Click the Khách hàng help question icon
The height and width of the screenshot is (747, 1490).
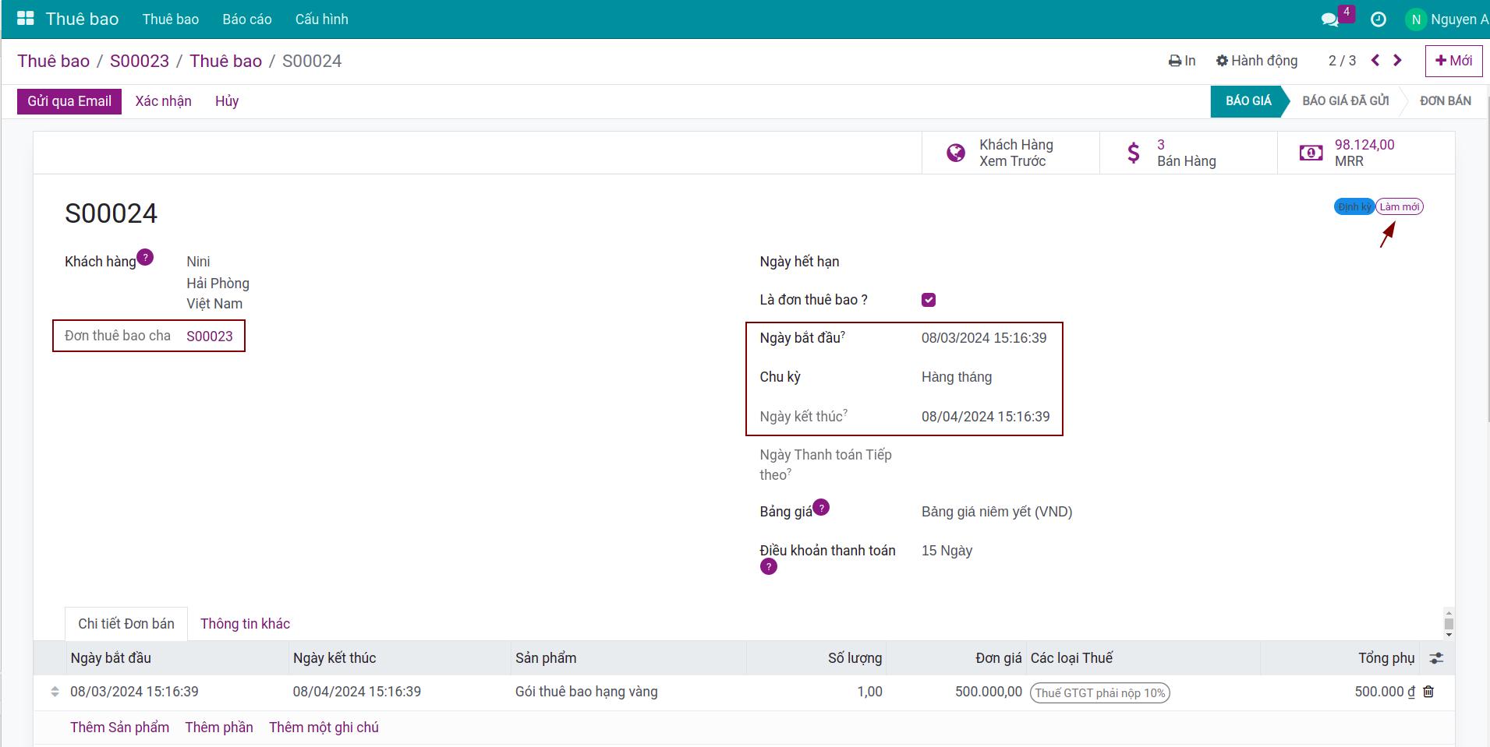(x=145, y=257)
